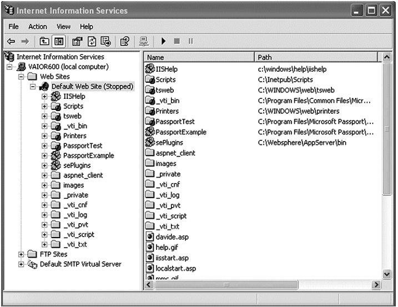Click the vertical scrollbar up arrow
This screenshot has height=307, width=398.
[387, 57]
